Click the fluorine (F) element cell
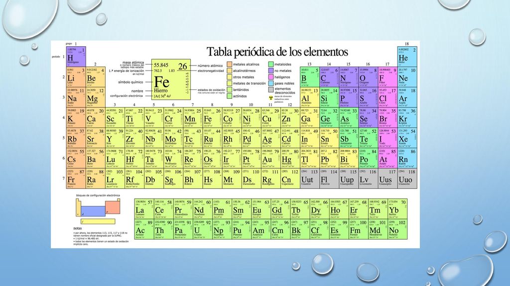 pos(387,77)
